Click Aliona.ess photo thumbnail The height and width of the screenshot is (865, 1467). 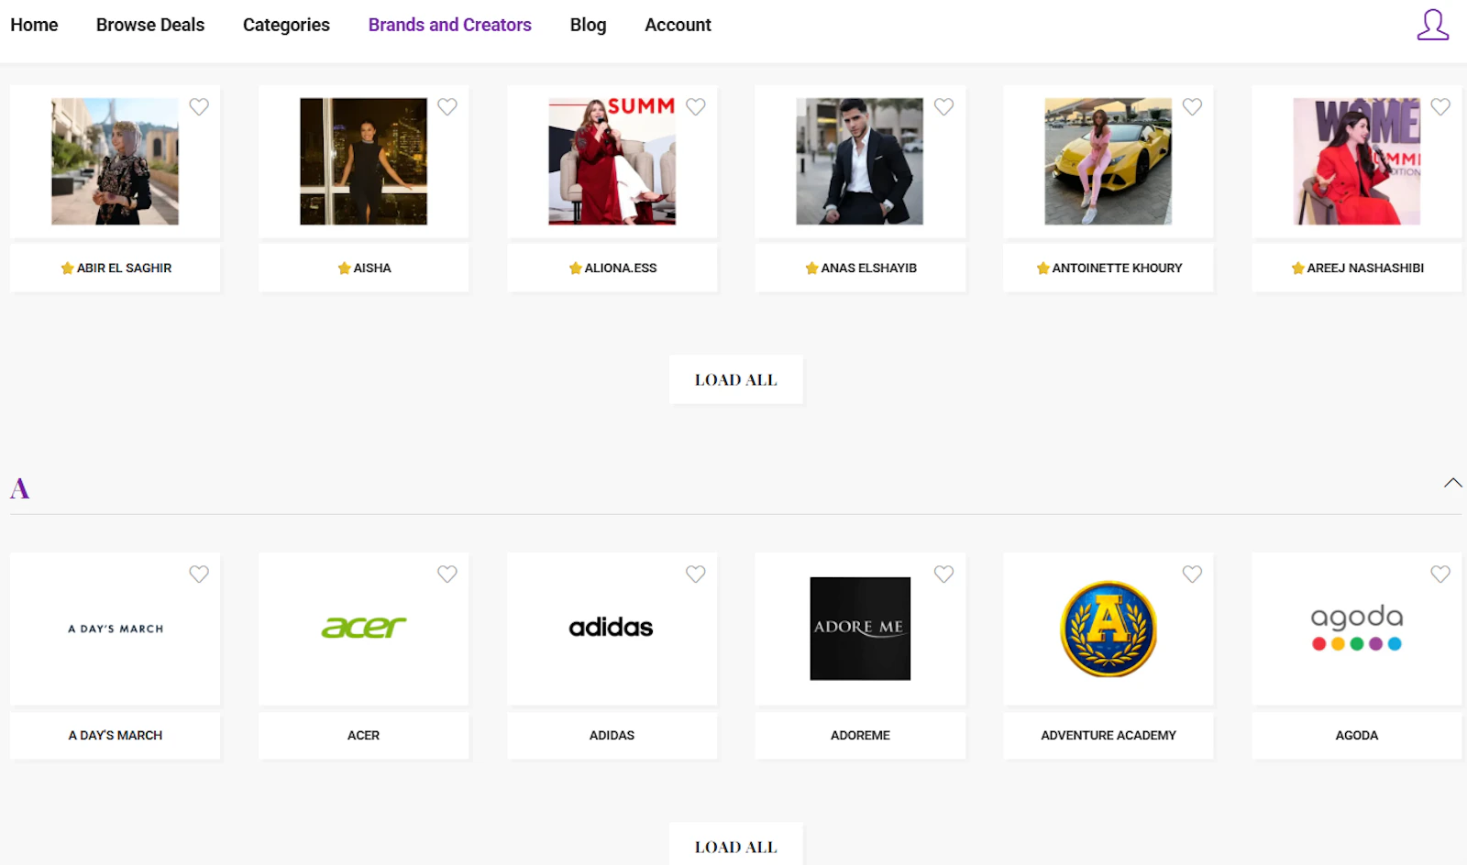coord(612,161)
